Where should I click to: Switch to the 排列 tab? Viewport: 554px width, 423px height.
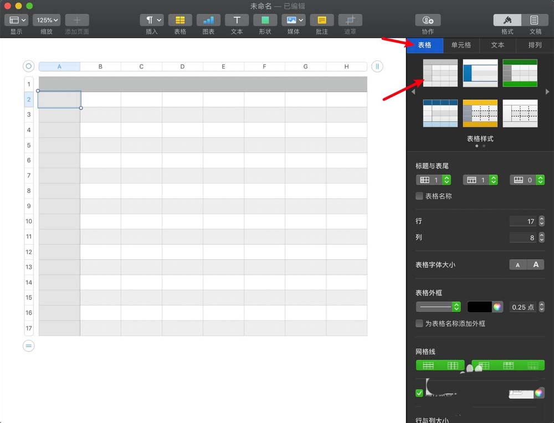(535, 45)
